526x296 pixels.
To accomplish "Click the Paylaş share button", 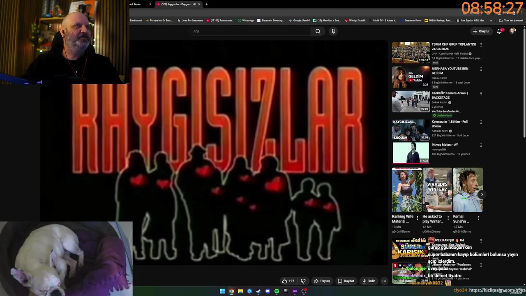I will click(322, 281).
